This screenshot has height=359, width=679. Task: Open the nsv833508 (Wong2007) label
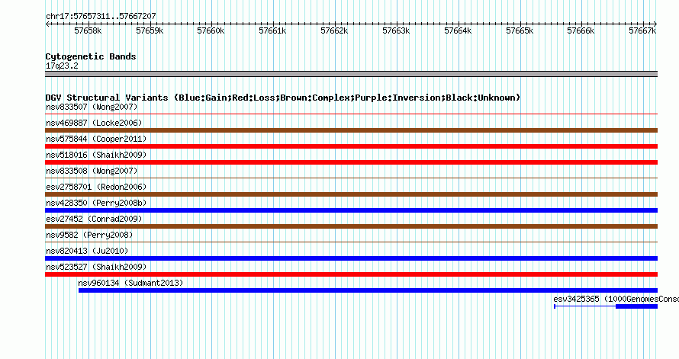click(92, 171)
